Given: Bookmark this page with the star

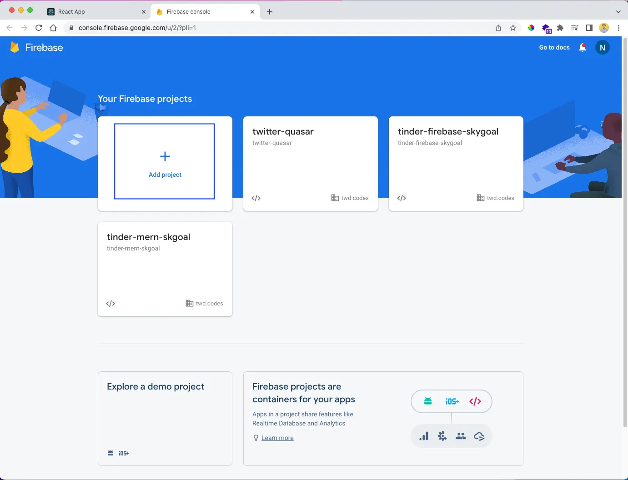Looking at the screenshot, I should (513, 28).
